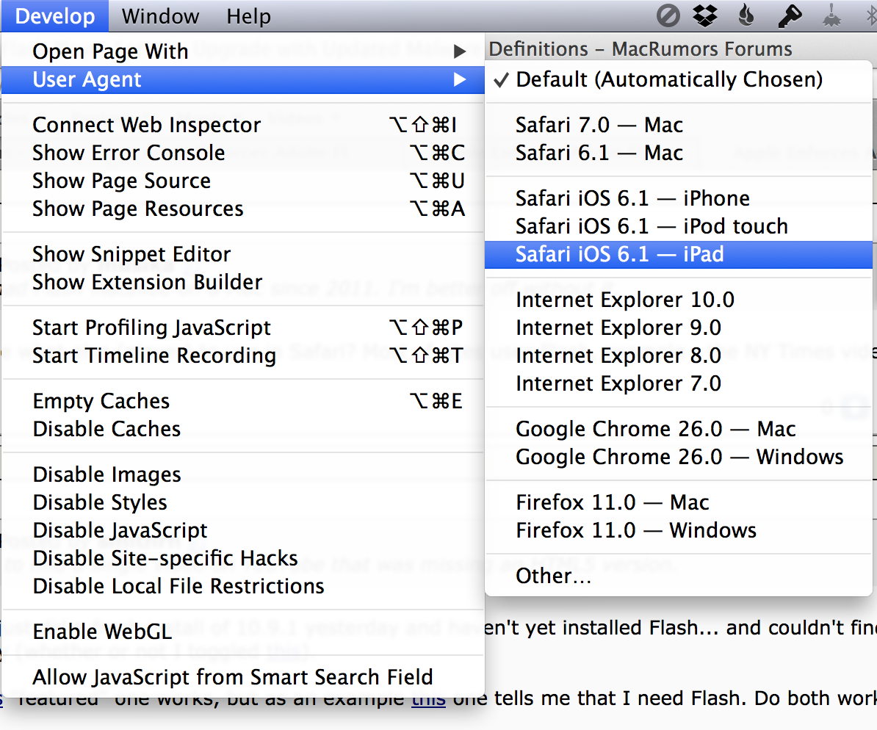Click the key icon in menu bar

click(x=790, y=16)
